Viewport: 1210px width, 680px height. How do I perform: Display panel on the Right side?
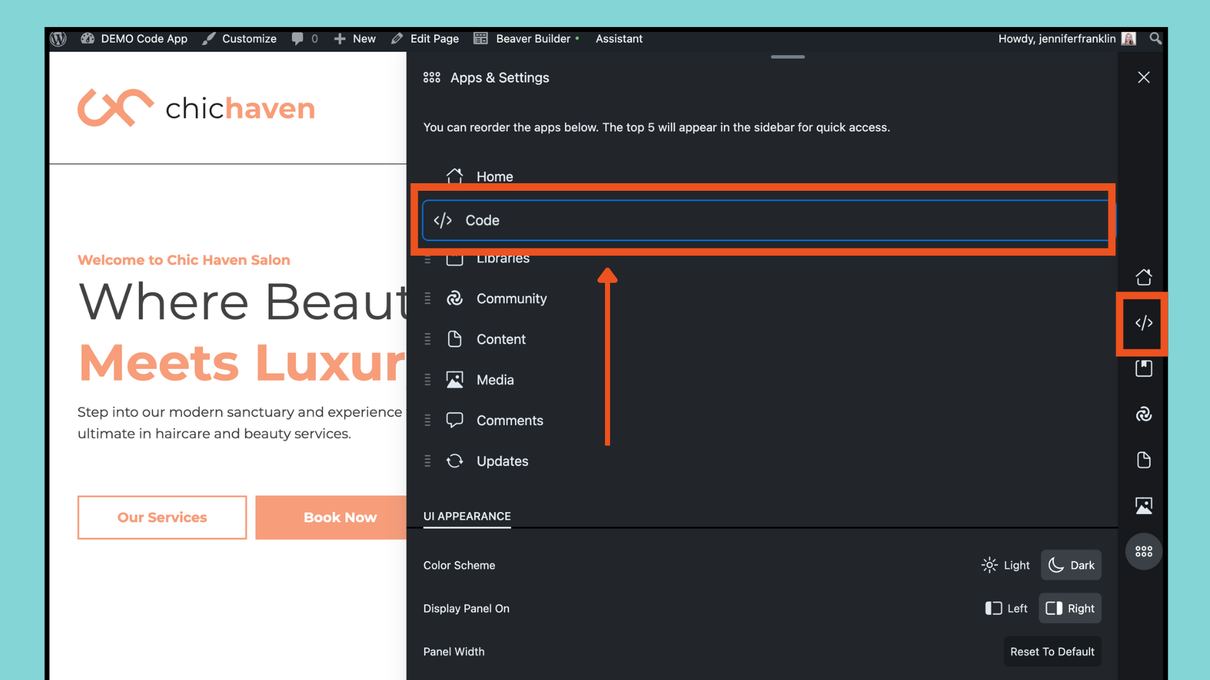[1070, 608]
